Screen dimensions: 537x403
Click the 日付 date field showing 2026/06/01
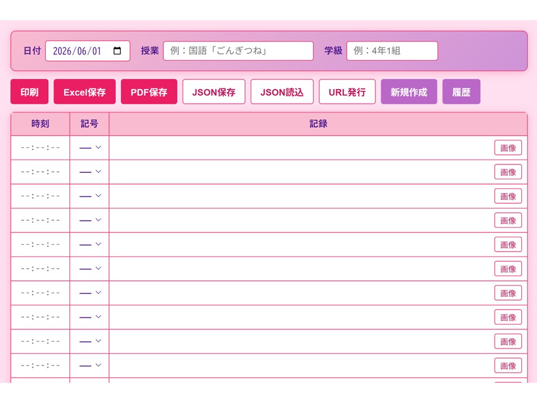88,51
